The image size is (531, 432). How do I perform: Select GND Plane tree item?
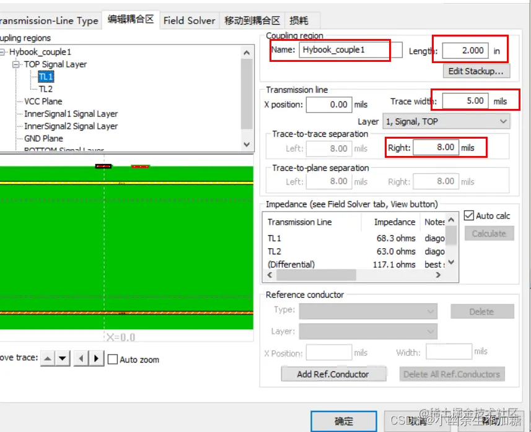[x=43, y=139]
